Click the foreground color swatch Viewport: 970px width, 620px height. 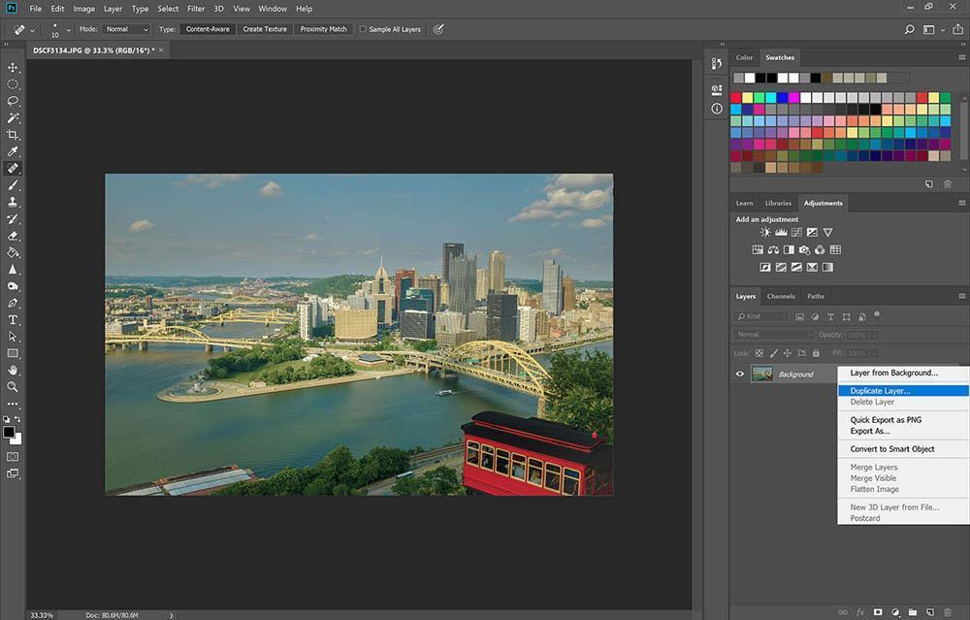[9, 432]
